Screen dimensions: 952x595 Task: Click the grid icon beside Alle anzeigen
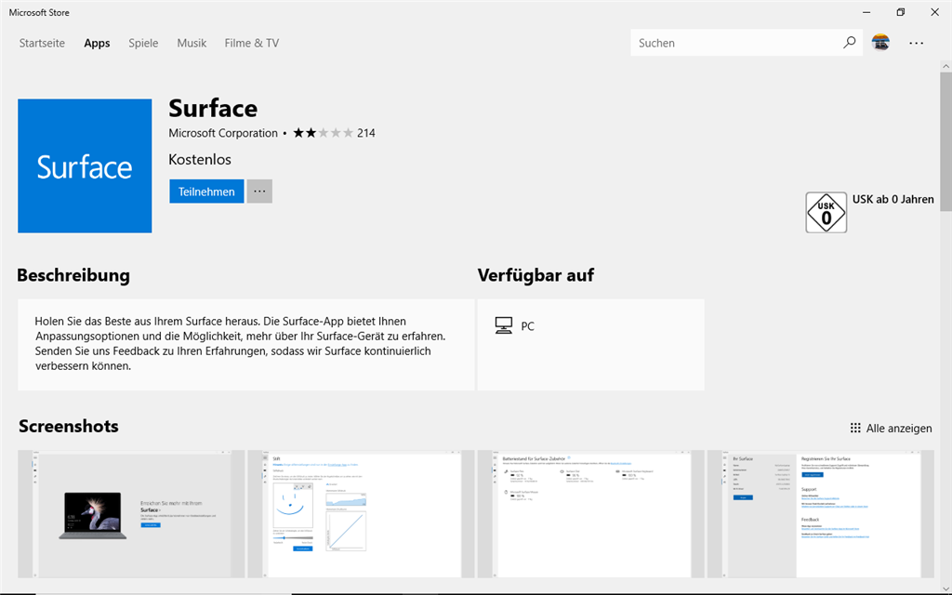(x=855, y=428)
